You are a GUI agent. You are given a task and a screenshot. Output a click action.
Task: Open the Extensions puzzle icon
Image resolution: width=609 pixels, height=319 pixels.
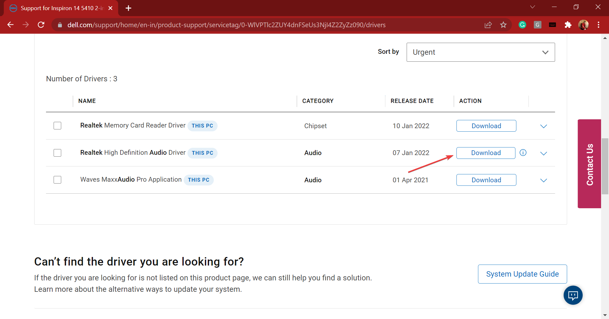tap(568, 25)
